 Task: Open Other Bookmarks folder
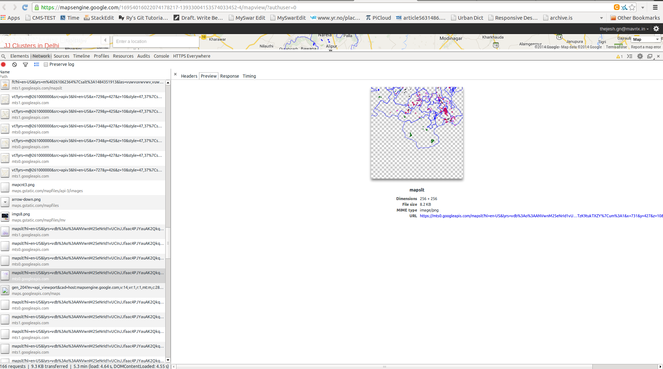tap(635, 18)
